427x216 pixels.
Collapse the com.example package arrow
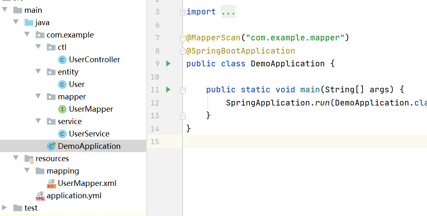tap(27, 34)
